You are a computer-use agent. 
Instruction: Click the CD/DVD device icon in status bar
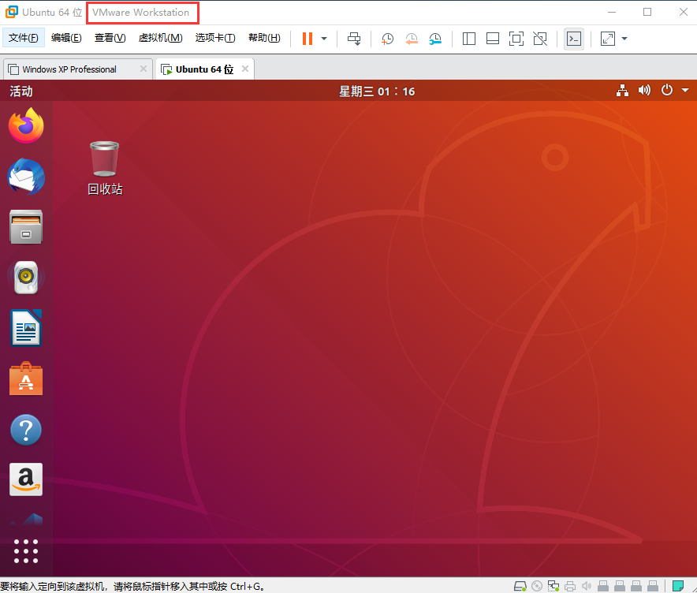537,585
